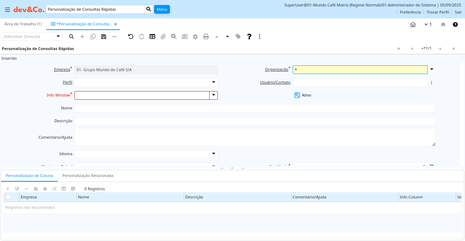The width and height of the screenshot is (465, 241).
Task: Click the blue Menu button
Action: [x=162, y=9]
